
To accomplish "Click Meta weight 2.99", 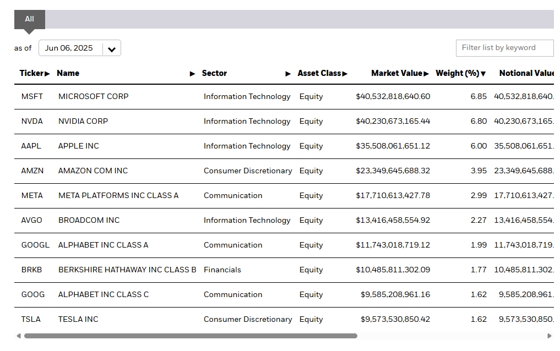I will point(479,195).
